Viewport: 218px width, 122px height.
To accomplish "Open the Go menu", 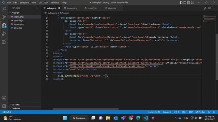I will click(x=40, y=3).
